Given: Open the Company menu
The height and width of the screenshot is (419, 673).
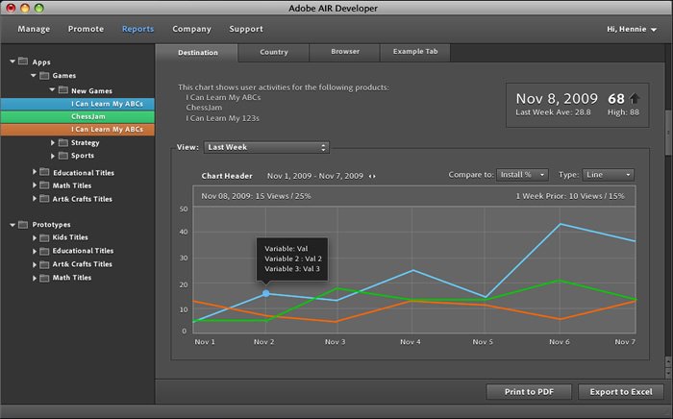Looking at the screenshot, I should coord(191,29).
